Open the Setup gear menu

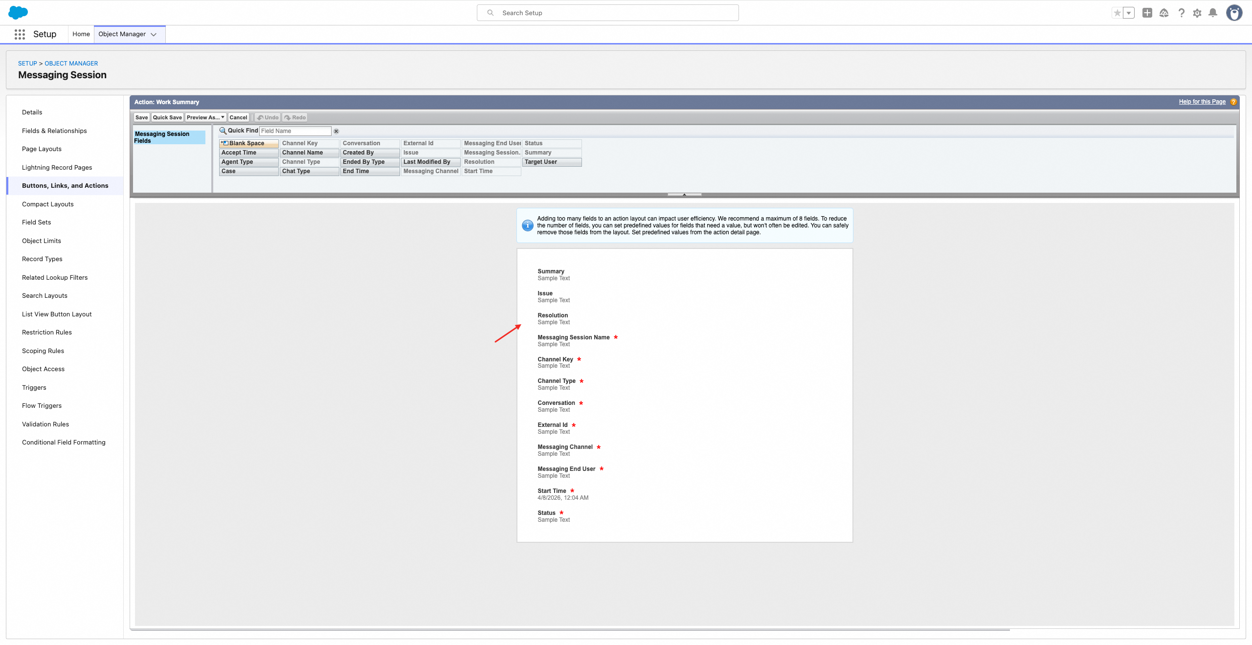point(1197,13)
